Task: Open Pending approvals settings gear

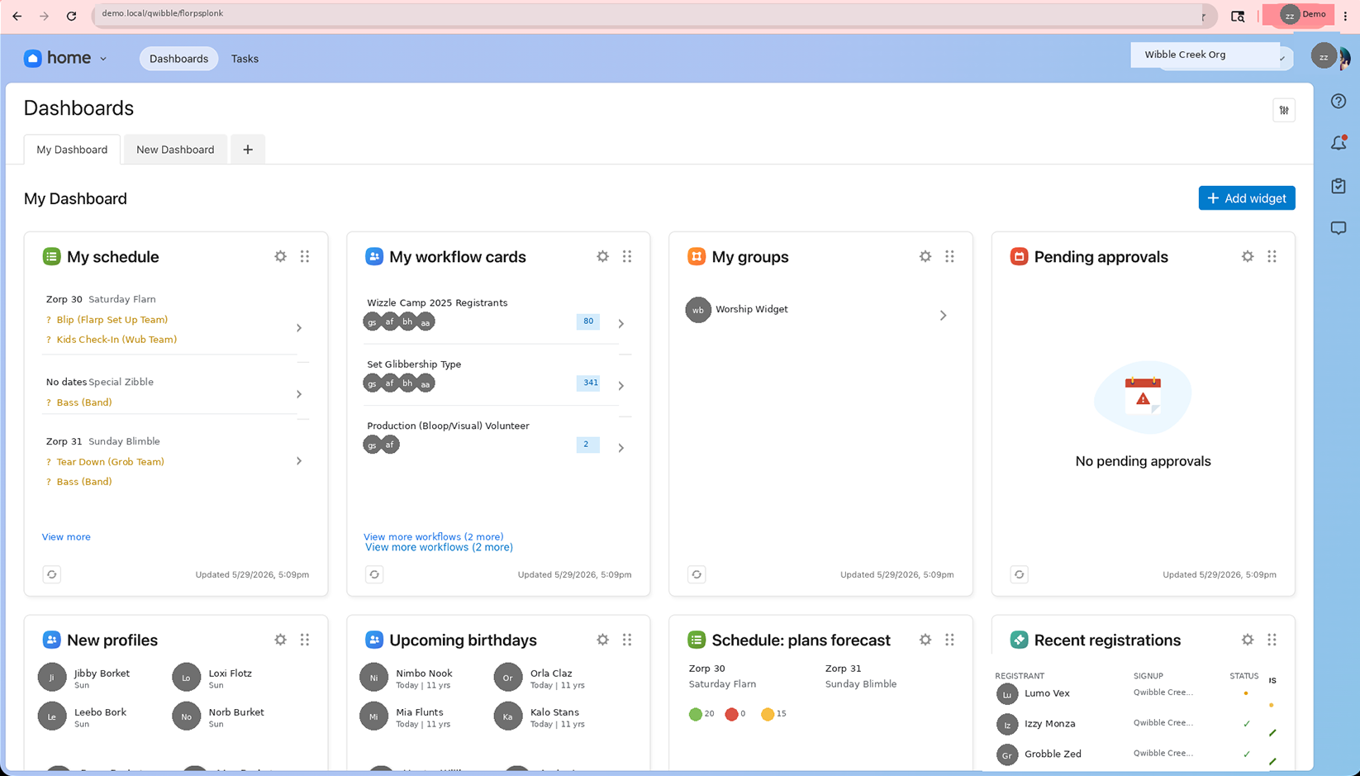Action: [x=1248, y=257]
